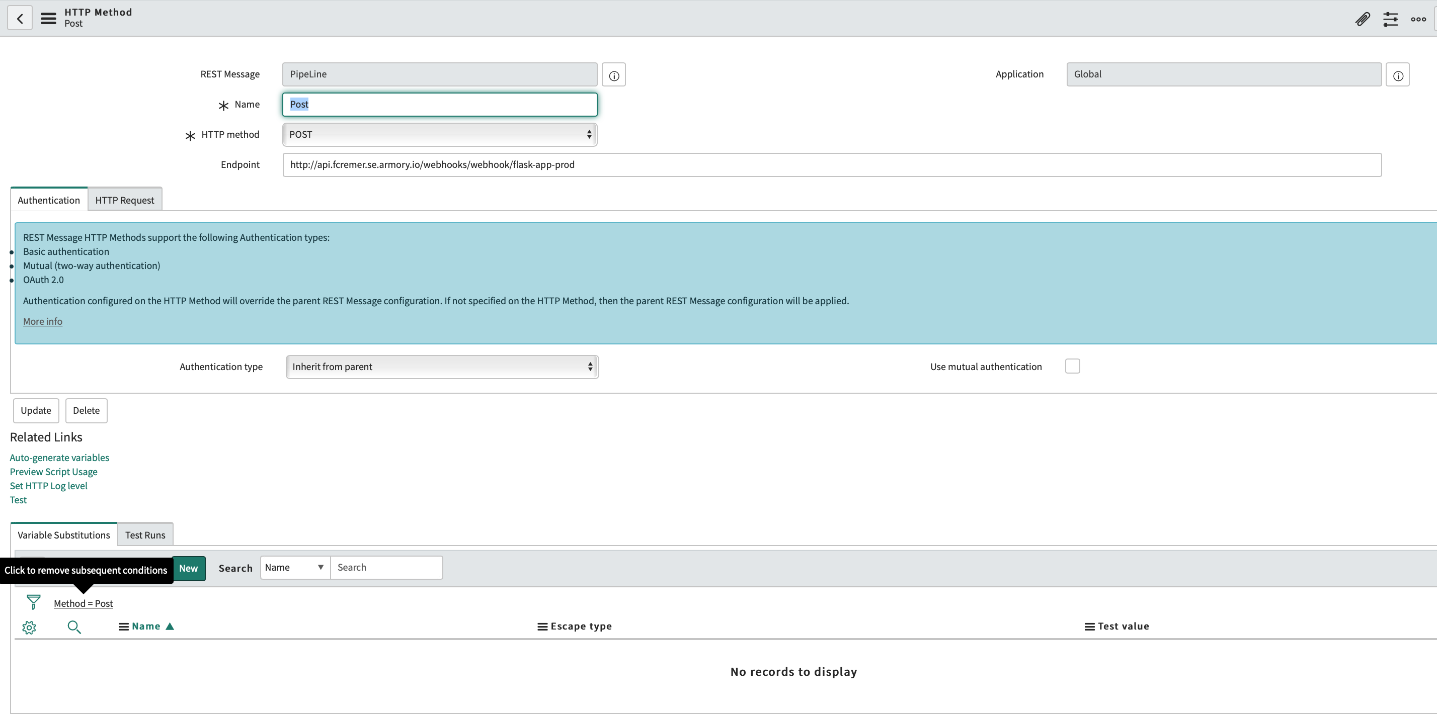The width and height of the screenshot is (1437, 718).
Task: Click Auto-generate variables link
Action: pos(60,458)
